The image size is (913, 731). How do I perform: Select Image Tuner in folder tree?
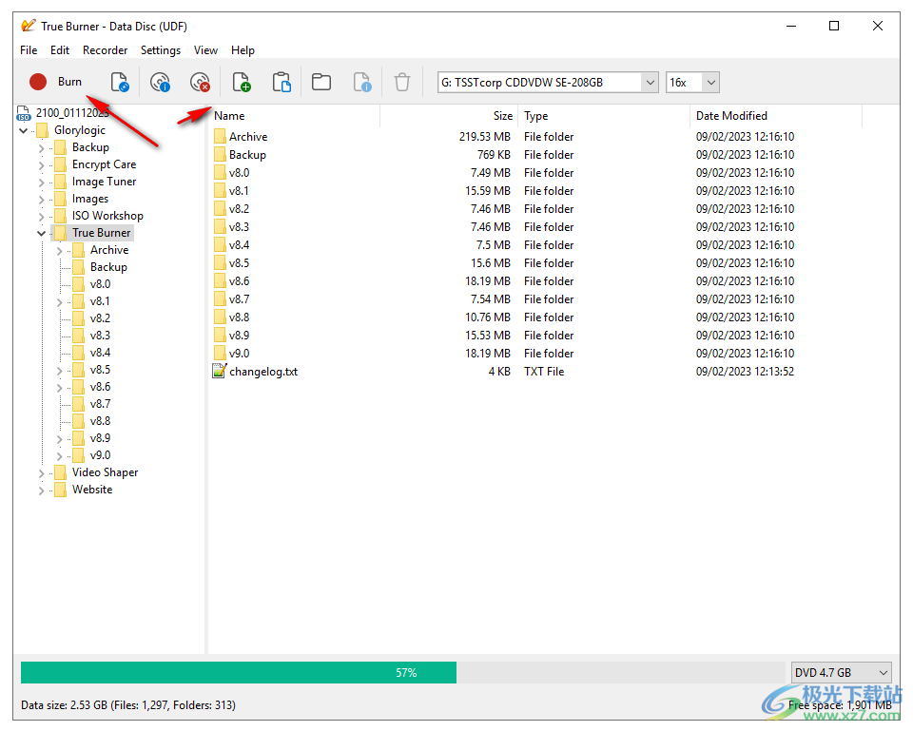tap(104, 182)
